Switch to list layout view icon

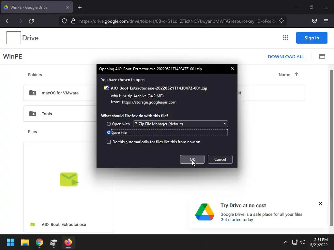click(x=322, y=56)
